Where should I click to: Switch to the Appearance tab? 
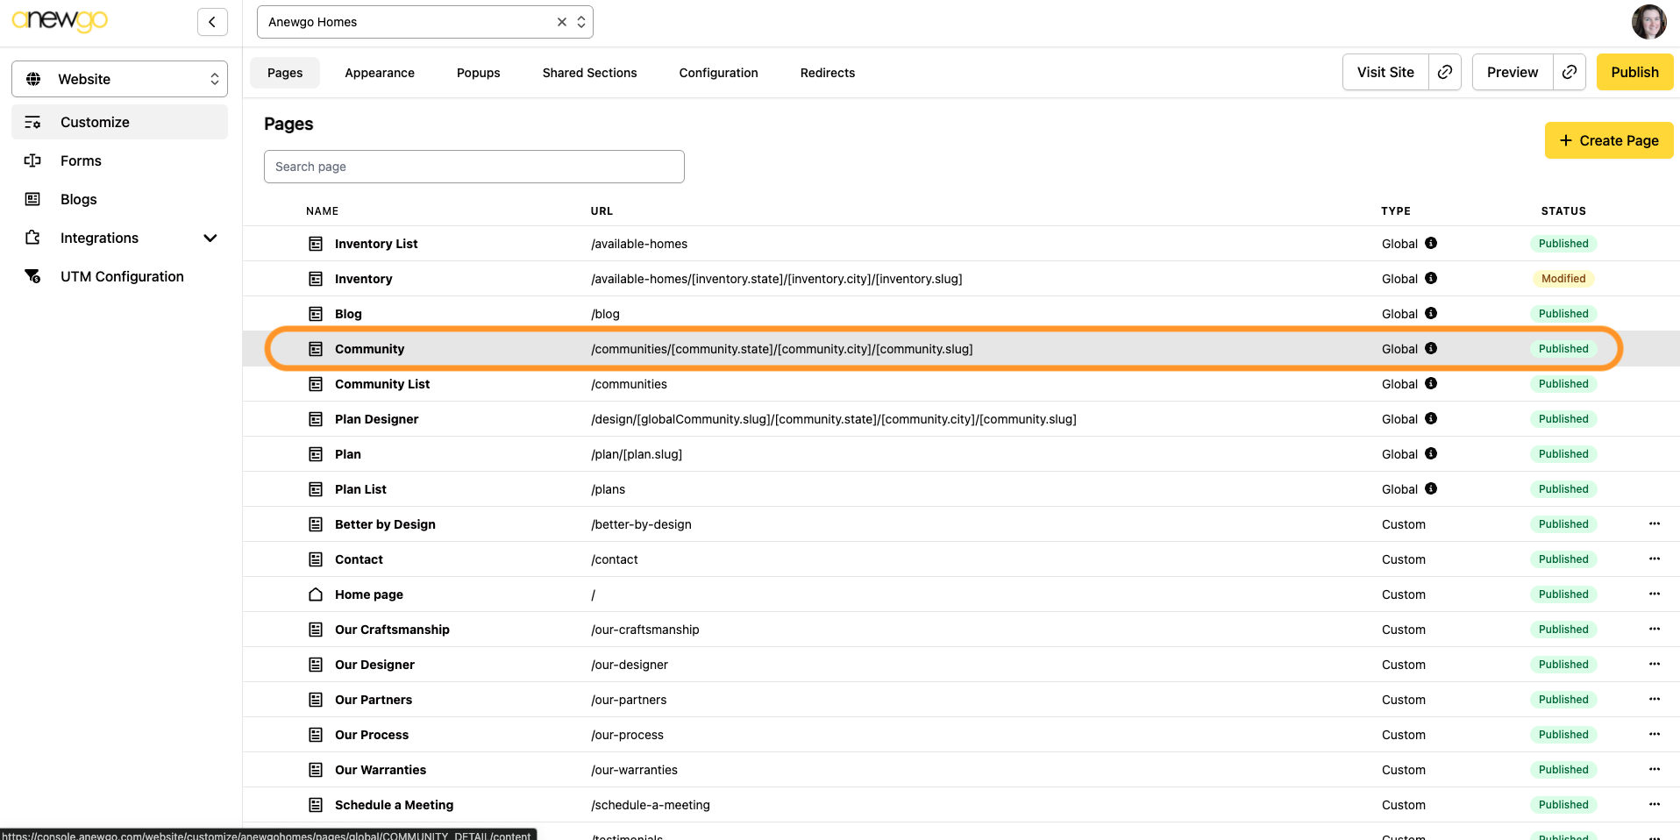click(380, 73)
